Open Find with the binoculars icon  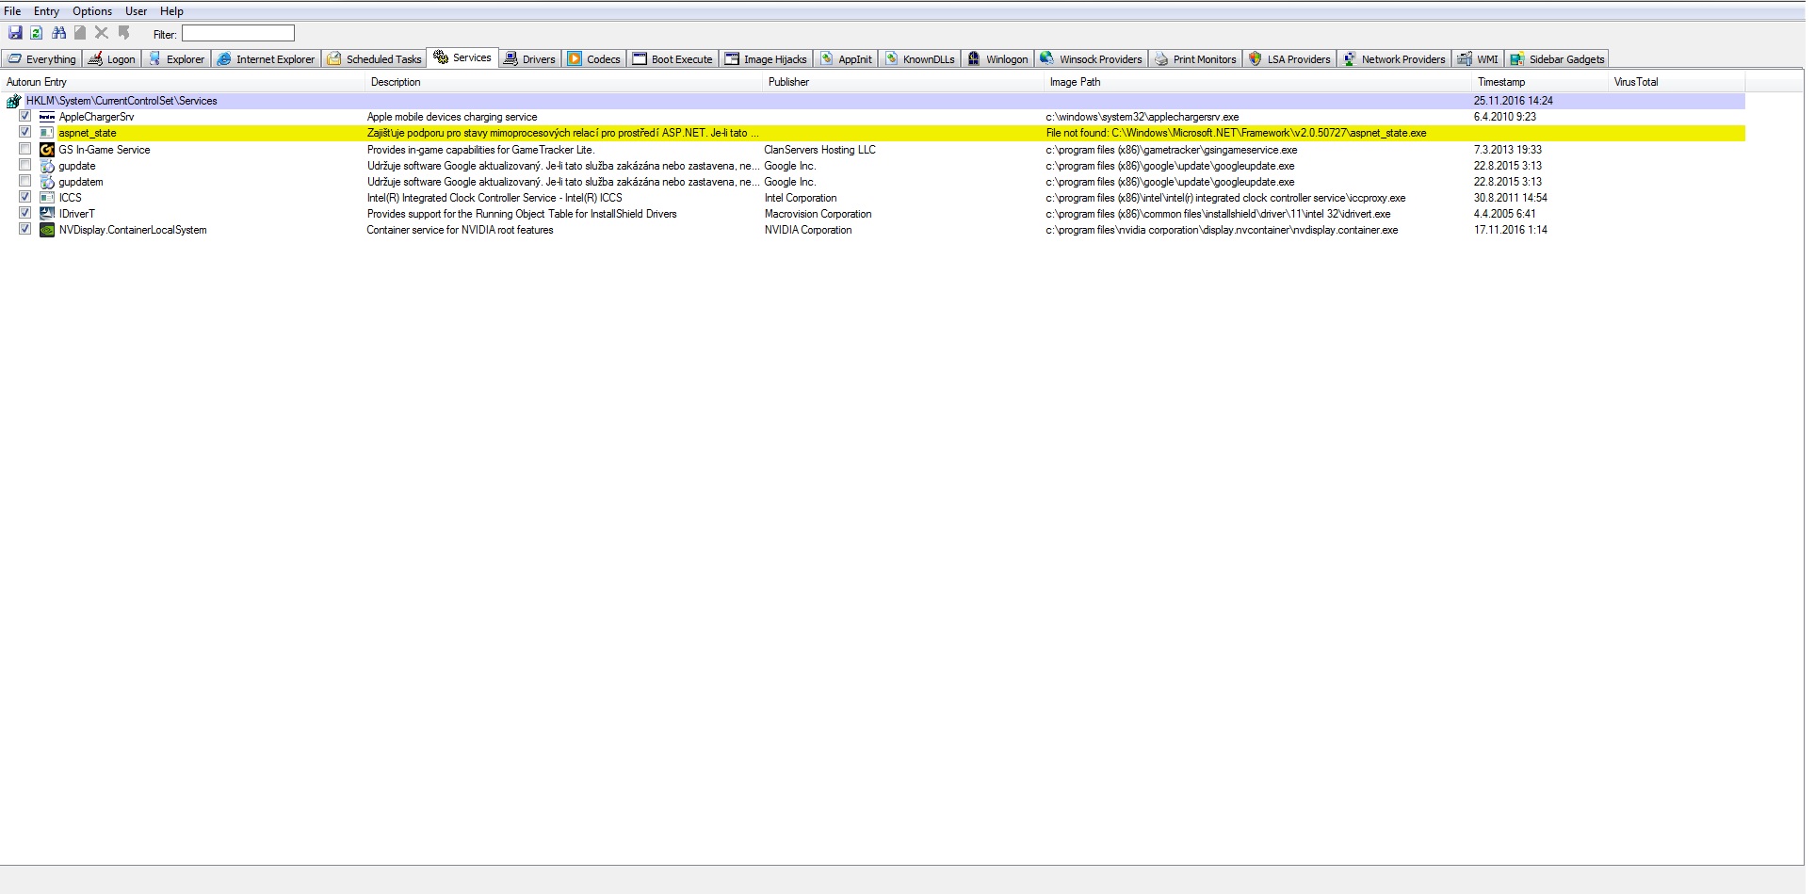point(59,33)
